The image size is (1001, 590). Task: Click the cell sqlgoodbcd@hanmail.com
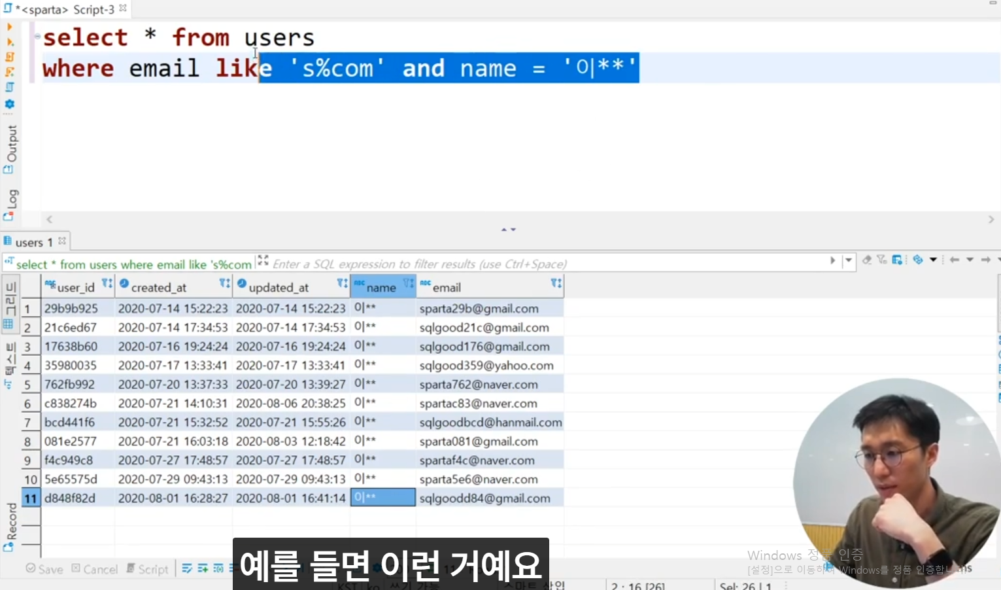pyautogui.click(x=490, y=423)
